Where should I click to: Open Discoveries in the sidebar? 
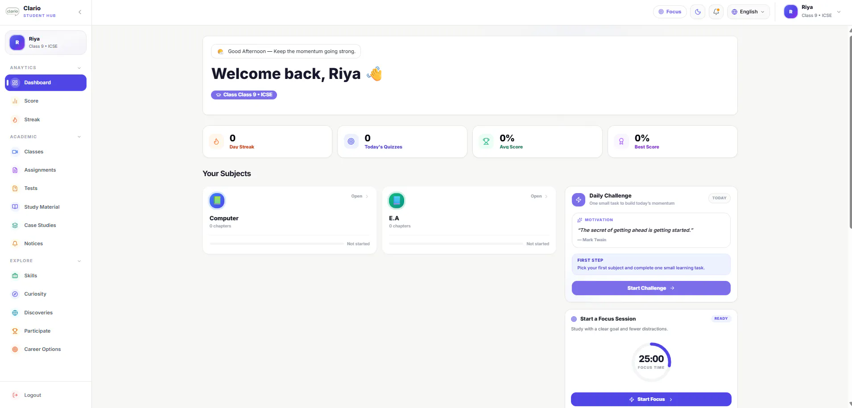[x=45, y=313]
